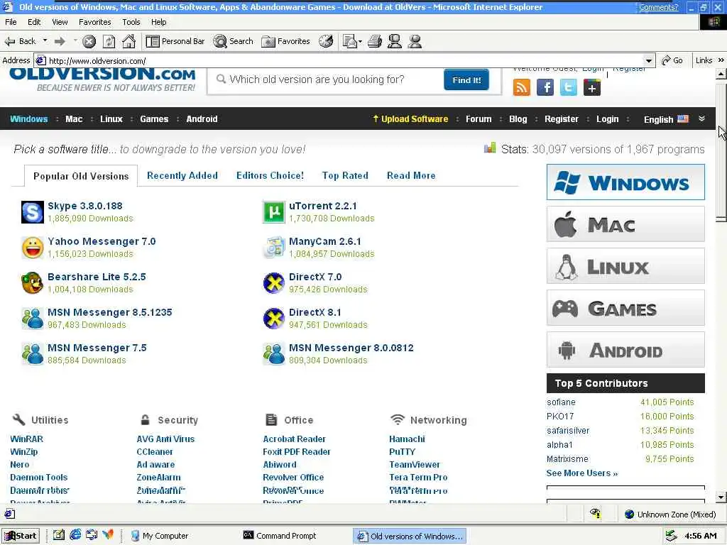Click the Skype app icon
The height and width of the screenshot is (545, 727).
pos(33,212)
